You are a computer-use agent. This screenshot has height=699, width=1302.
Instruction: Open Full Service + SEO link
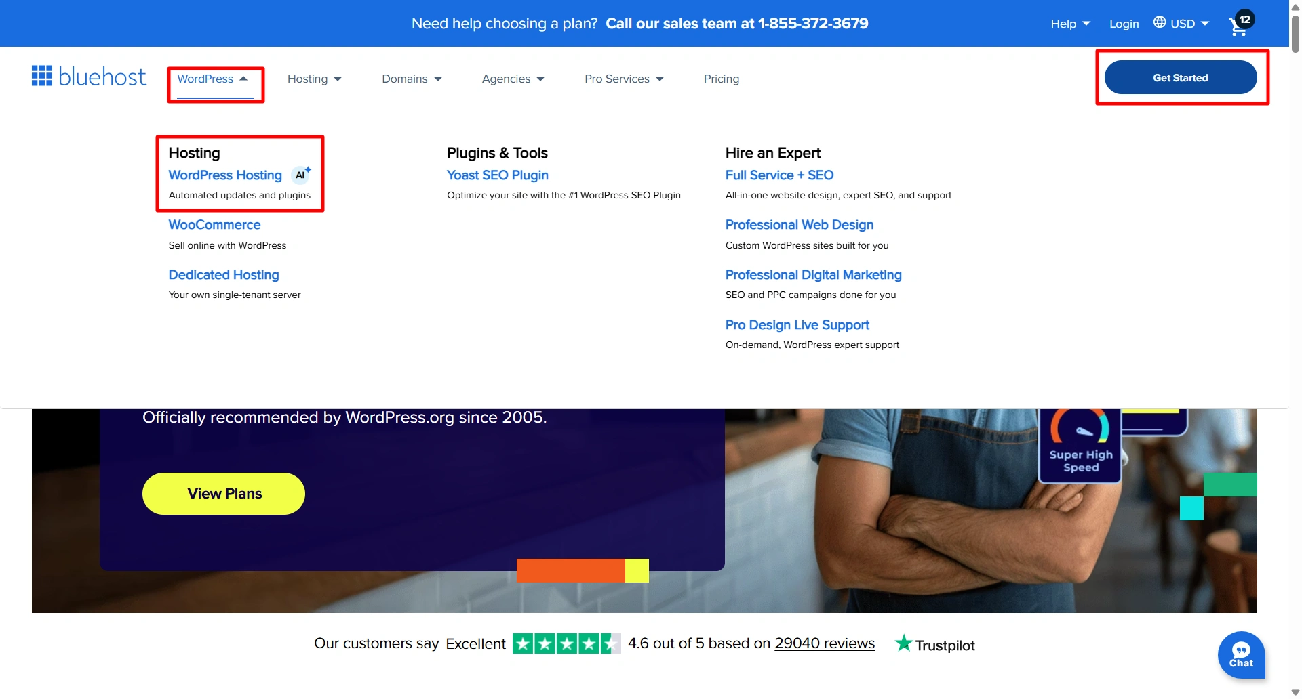[x=779, y=175]
